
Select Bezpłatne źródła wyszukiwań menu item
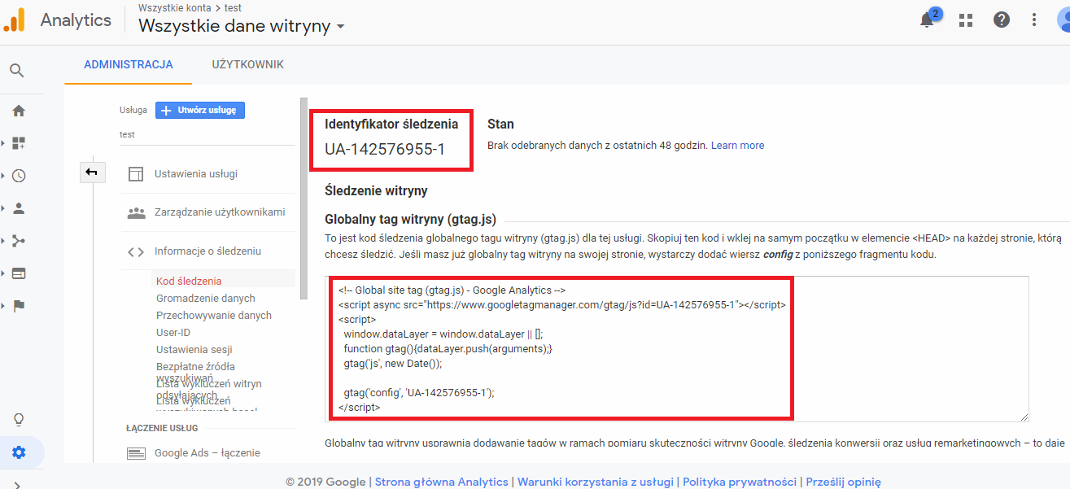(x=195, y=372)
